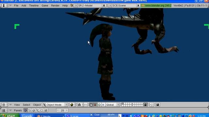Open the Object menu in 3D header
Image resolution: width=209 pixels, height=117 pixels.
(37, 105)
